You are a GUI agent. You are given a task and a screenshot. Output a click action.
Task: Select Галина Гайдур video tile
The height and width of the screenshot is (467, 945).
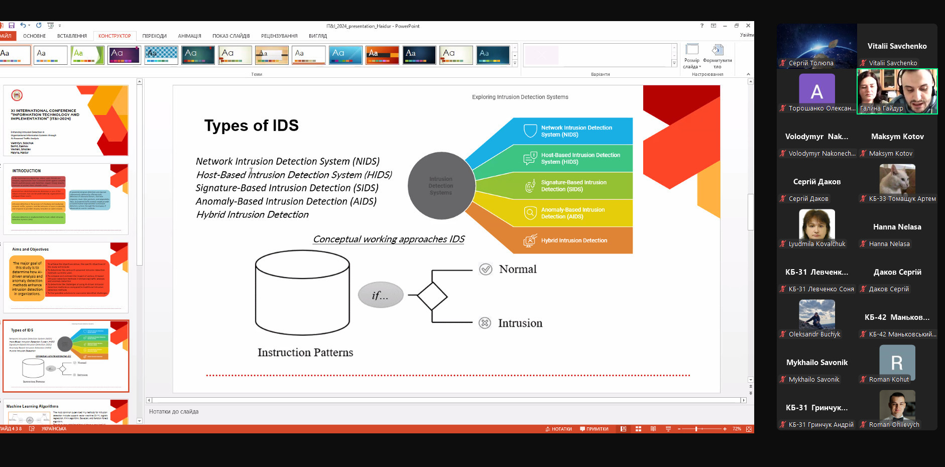click(897, 91)
